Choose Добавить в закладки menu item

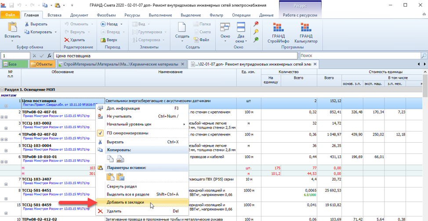click(x=142, y=203)
